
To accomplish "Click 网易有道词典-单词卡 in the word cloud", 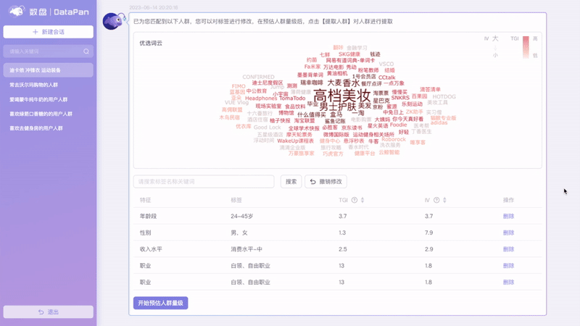I will 350,60.
